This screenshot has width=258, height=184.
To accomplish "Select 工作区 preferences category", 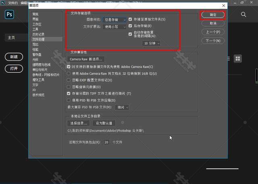I will [37, 24].
